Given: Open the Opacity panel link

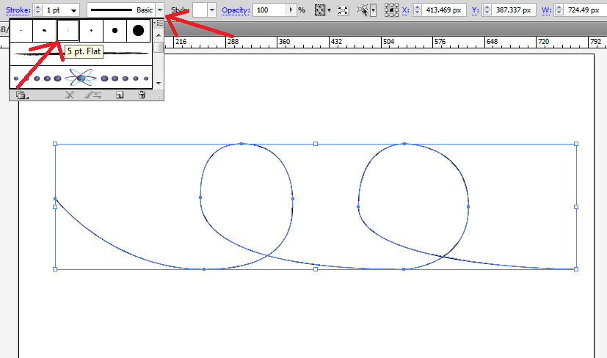Looking at the screenshot, I should [236, 10].
